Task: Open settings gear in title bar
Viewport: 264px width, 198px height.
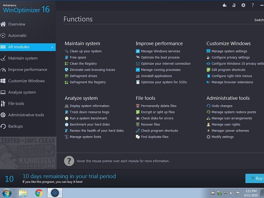Action: pyautogui.click(x=243, y=5)
